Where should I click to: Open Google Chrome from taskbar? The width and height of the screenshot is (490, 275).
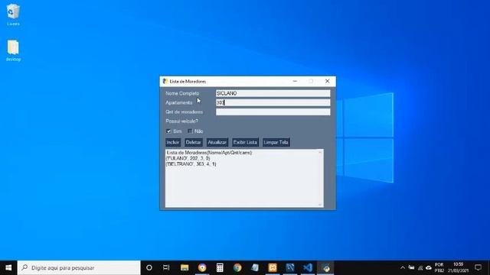pyautogui.click(x=237, y=267)
